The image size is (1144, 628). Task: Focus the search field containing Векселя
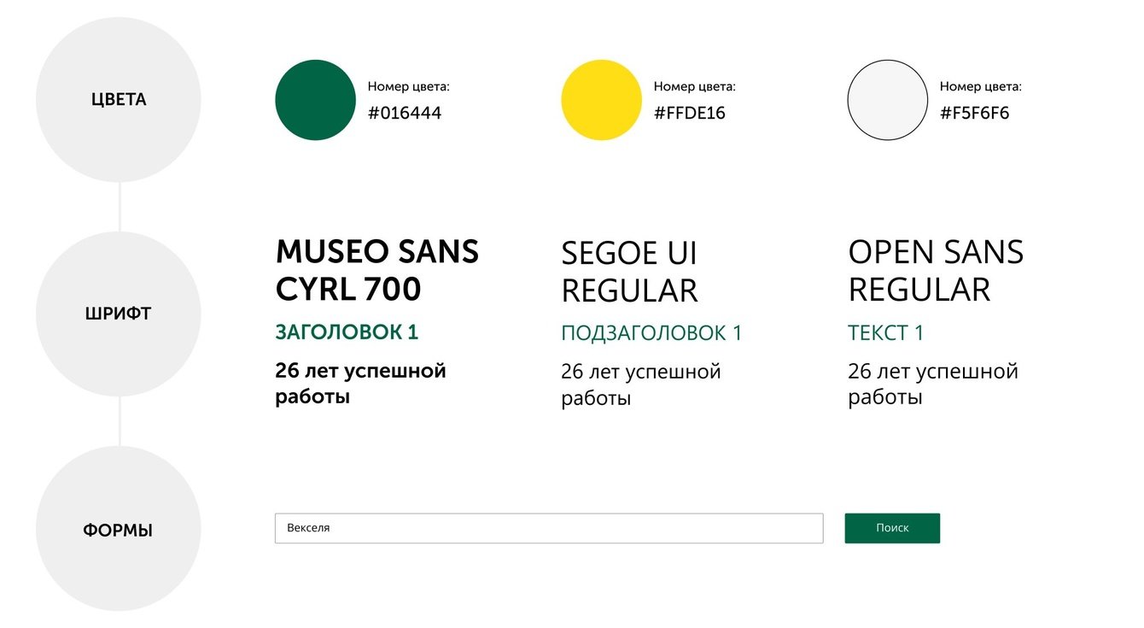tap(548, 528)
